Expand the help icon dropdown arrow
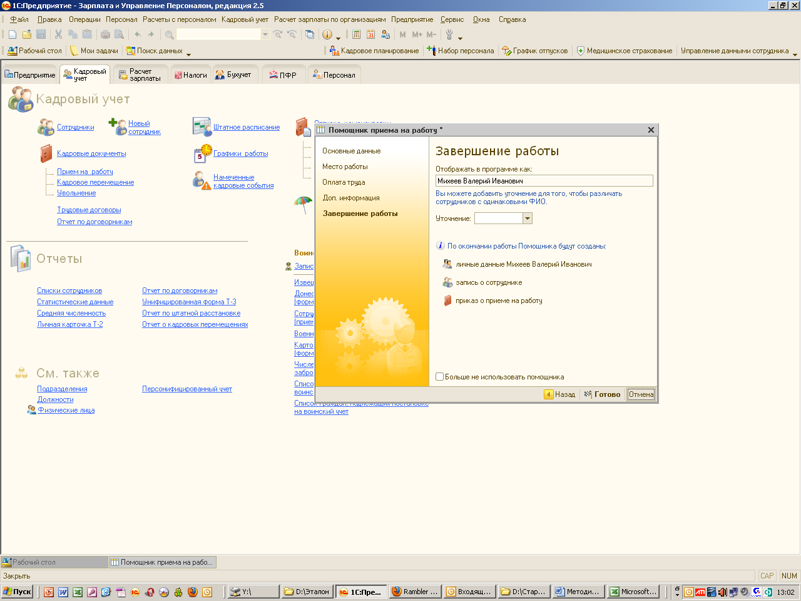Image resolution: width=801 pixels, height=601 pixels. pyautogui.click(x=338, y=38)
